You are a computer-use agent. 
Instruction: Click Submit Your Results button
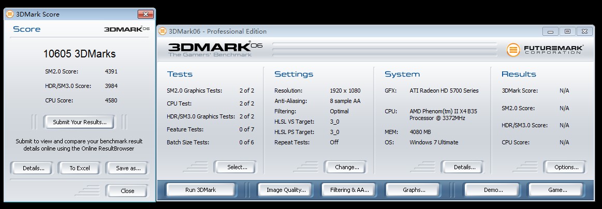tap(79, 122)
